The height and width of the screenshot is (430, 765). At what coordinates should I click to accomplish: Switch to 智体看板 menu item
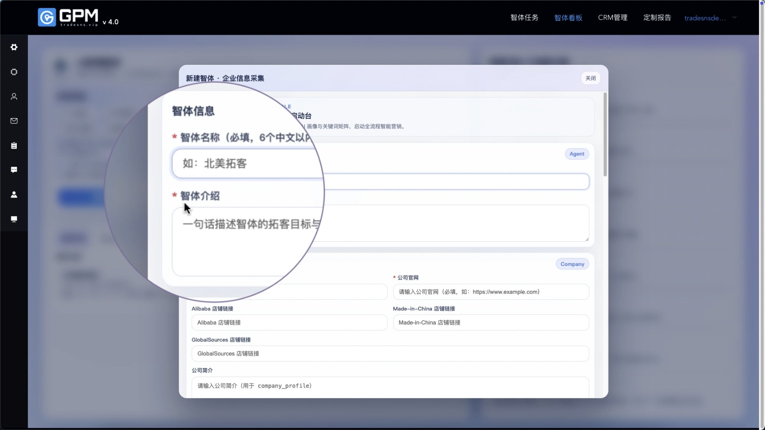click(x=568, y=18)
